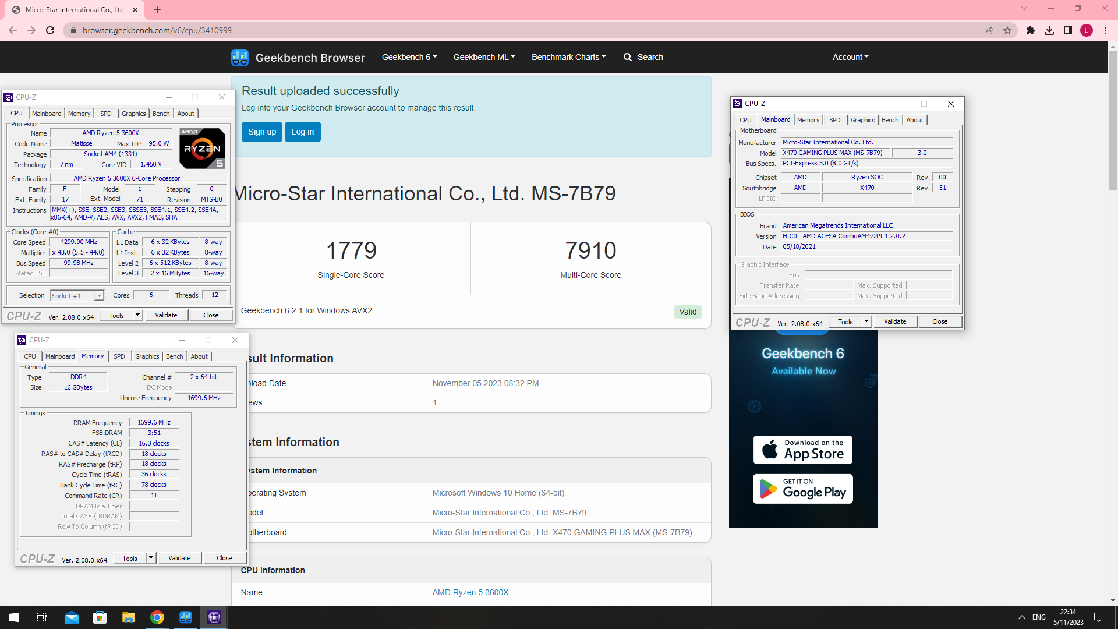Open the Windows Start menu
Image resolution: width=1118 pixels, height=629 pixels.
(x=14, y=617)
